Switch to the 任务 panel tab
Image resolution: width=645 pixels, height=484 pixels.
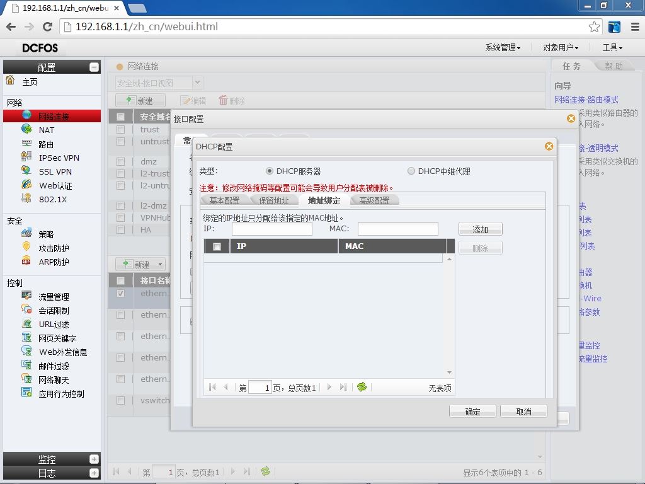(571, 66)
